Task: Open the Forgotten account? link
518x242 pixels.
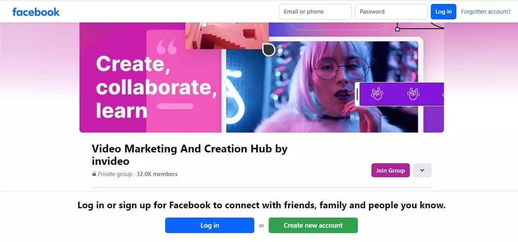Action: pyautogui.click(x=486, y=12)
